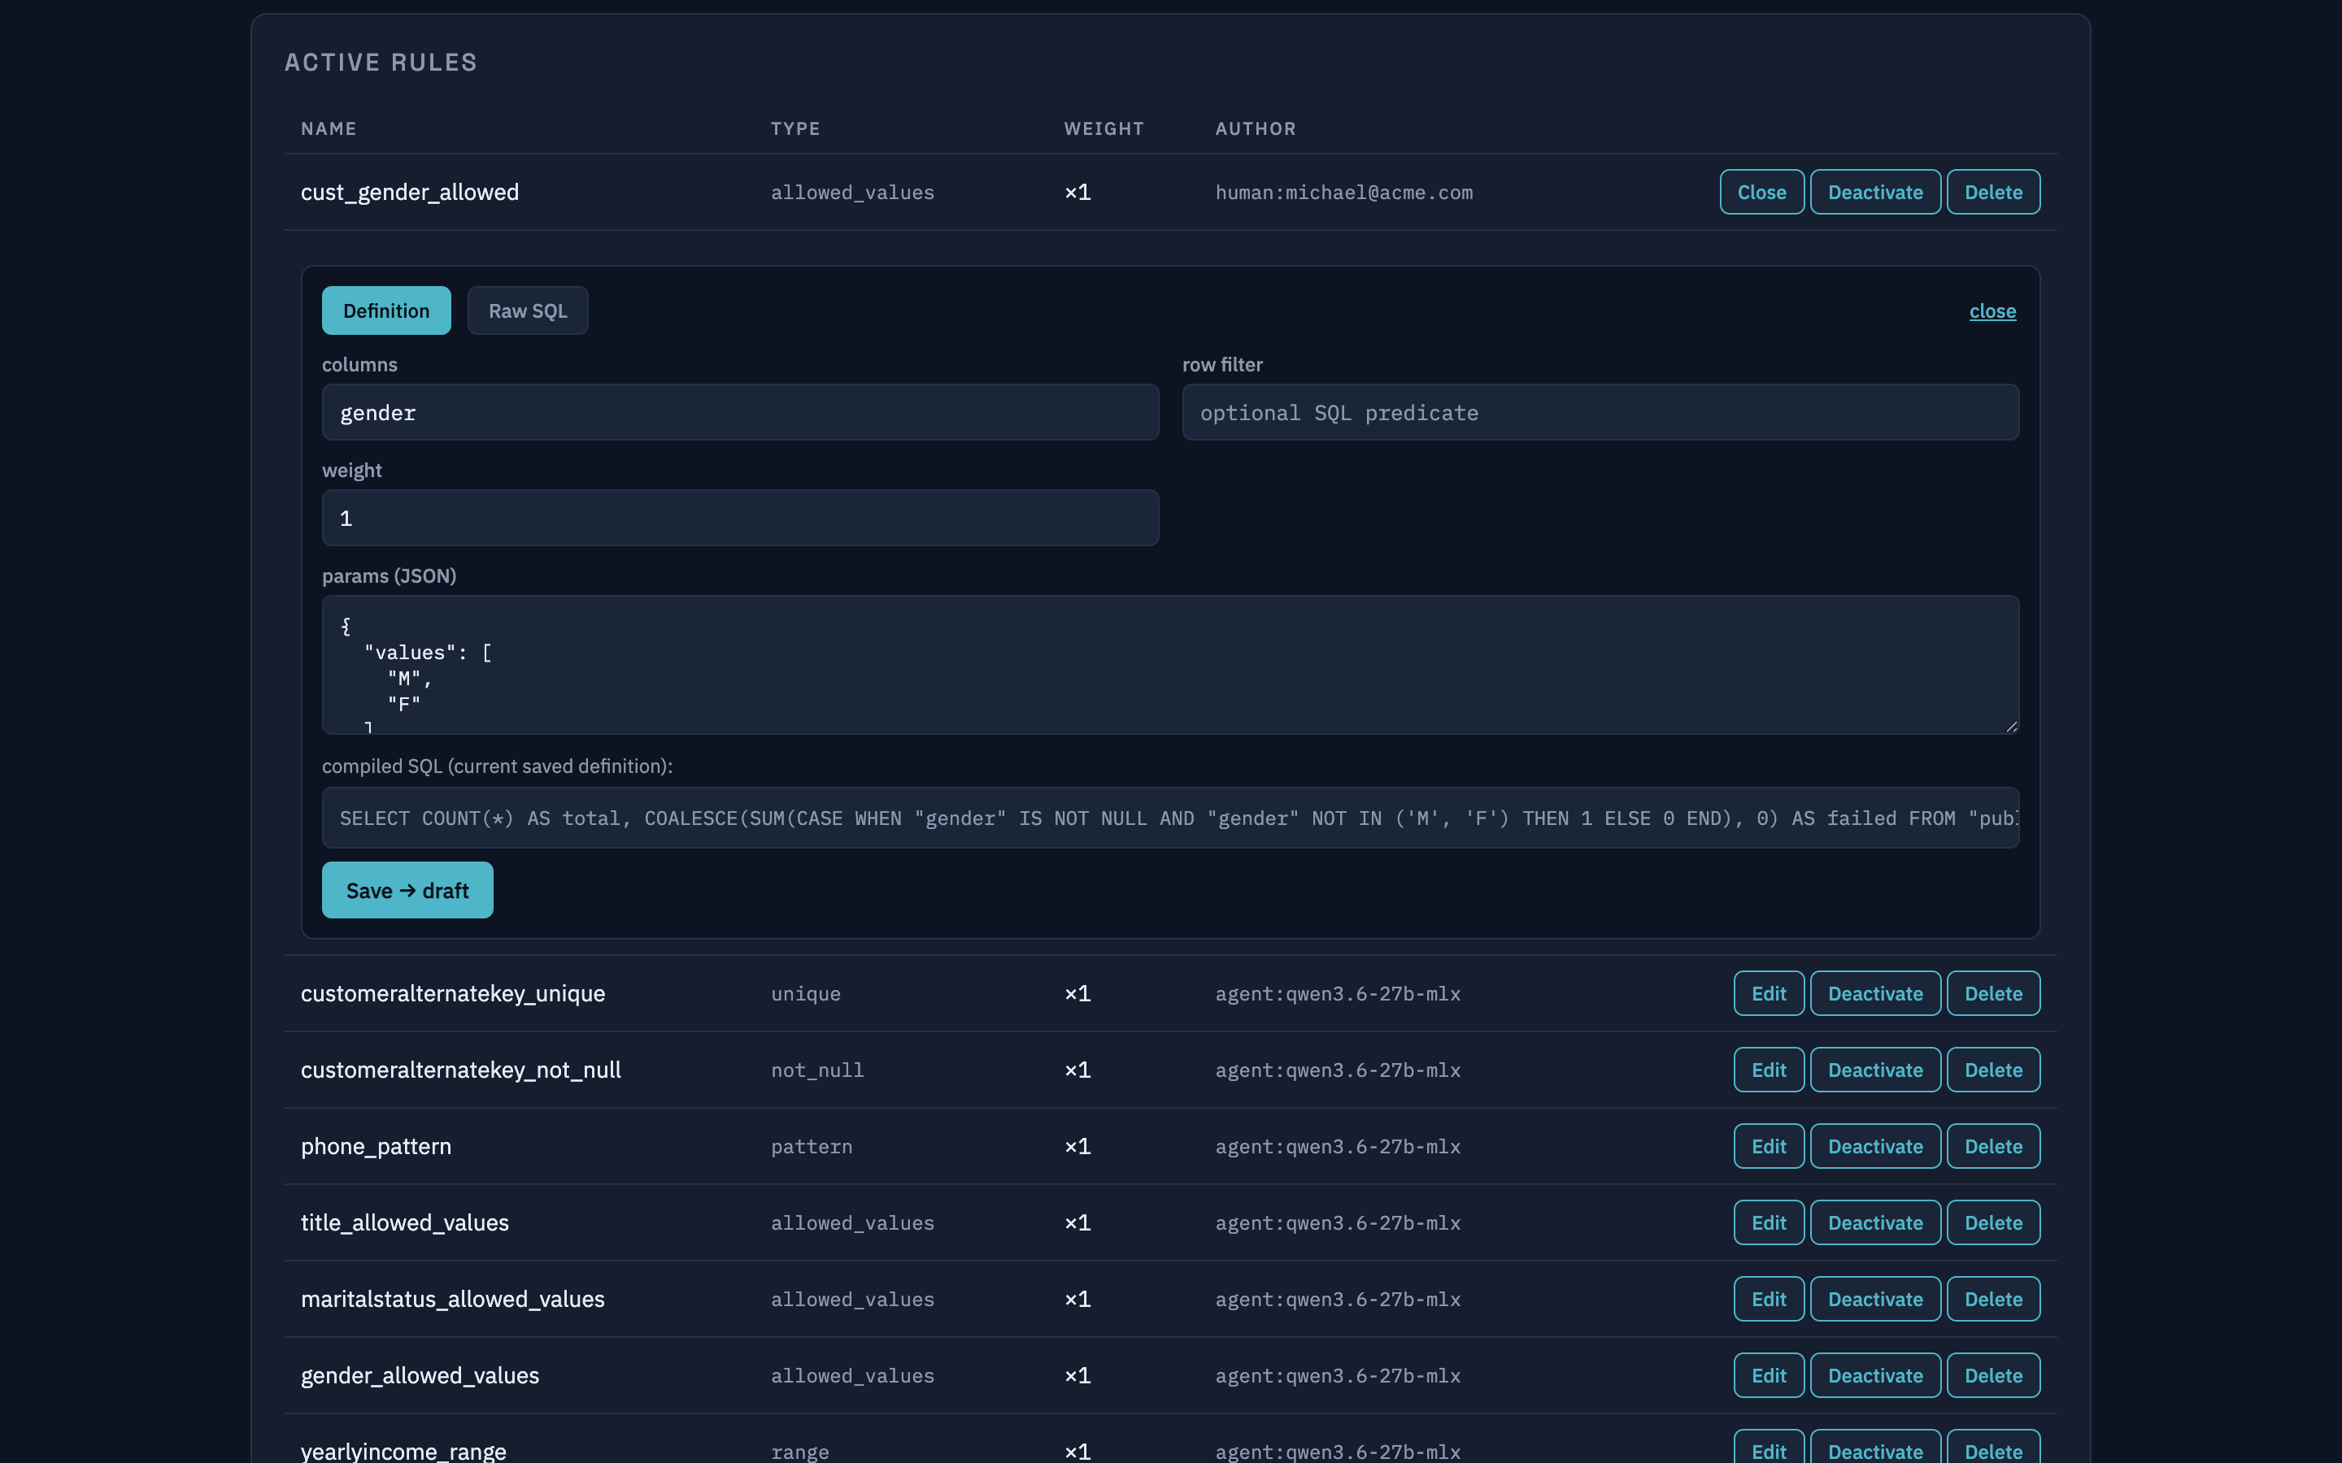Click the title_allowed_values rule name

click(404, 1222)
